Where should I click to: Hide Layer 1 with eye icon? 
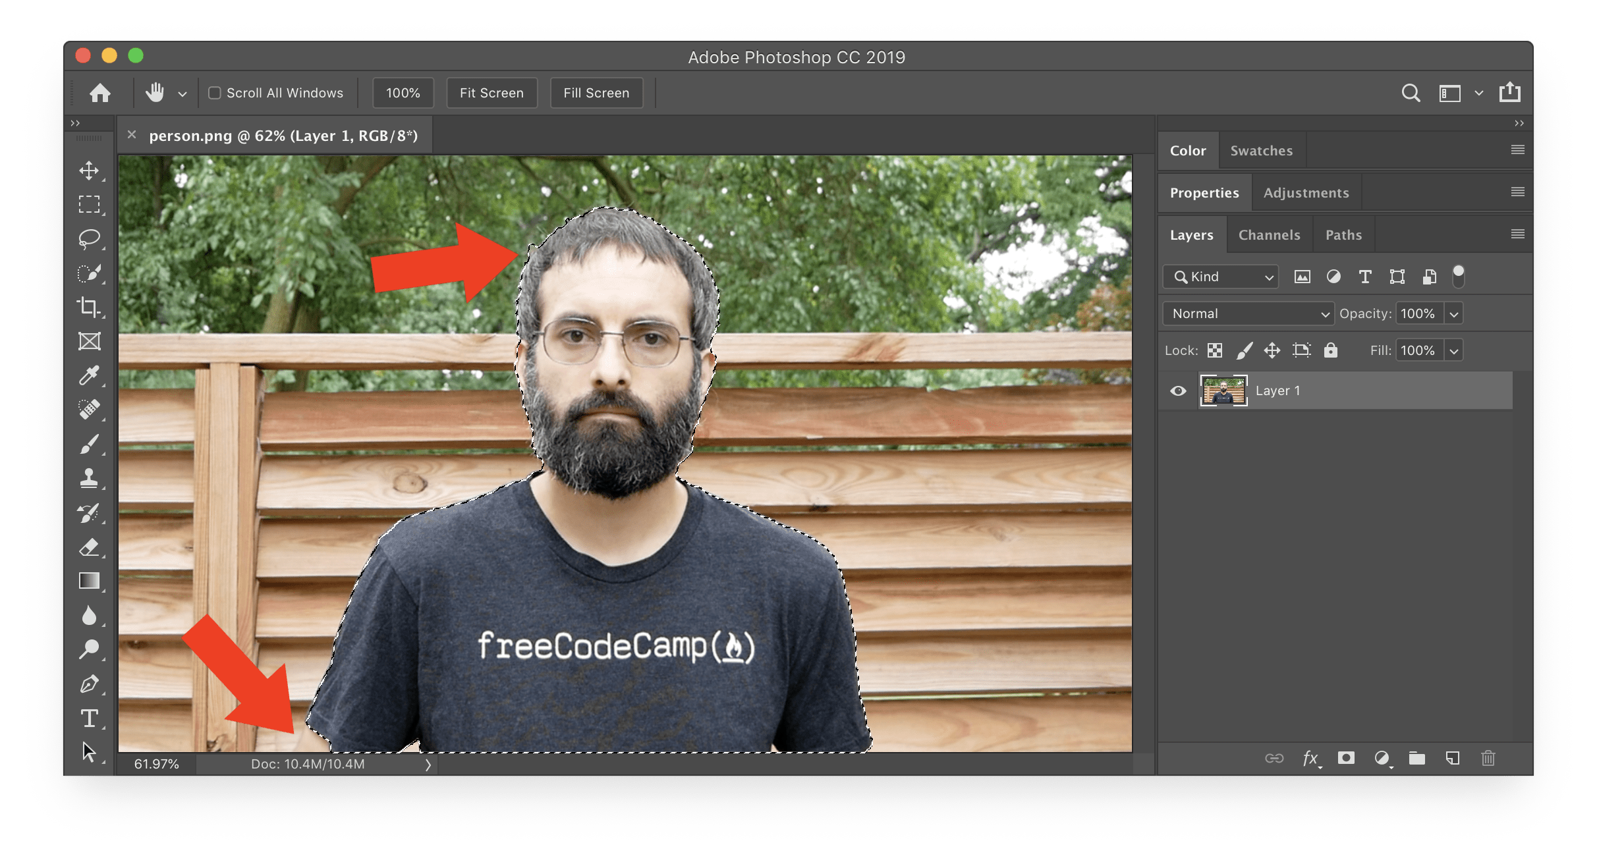[x=1178, y=391]
